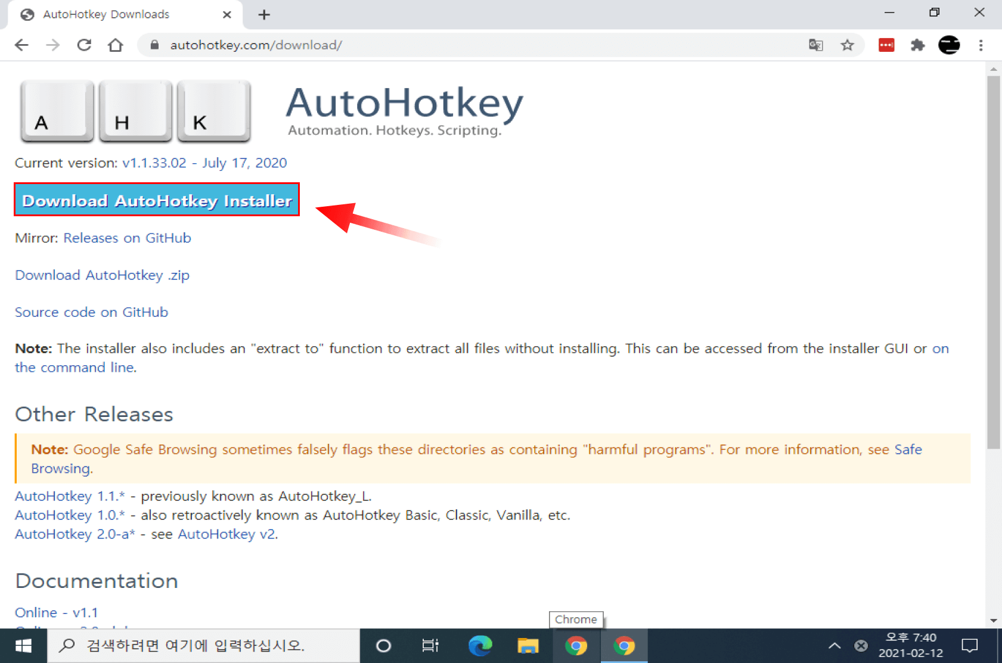Open File Explorer from taskbar

tap(528, 646)
